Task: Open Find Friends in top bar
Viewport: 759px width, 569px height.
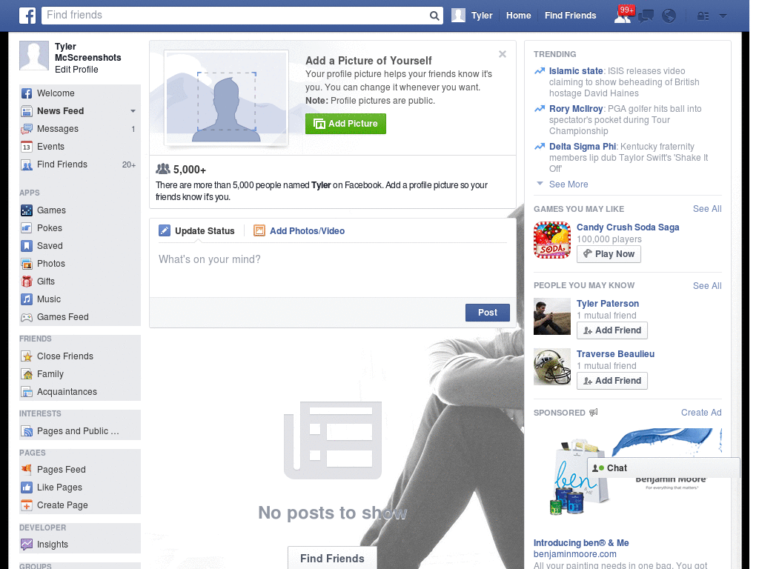Action: [x=570, y=16]
